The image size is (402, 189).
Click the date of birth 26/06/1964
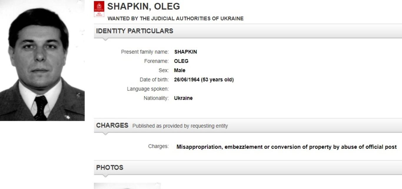coord(187,80)
